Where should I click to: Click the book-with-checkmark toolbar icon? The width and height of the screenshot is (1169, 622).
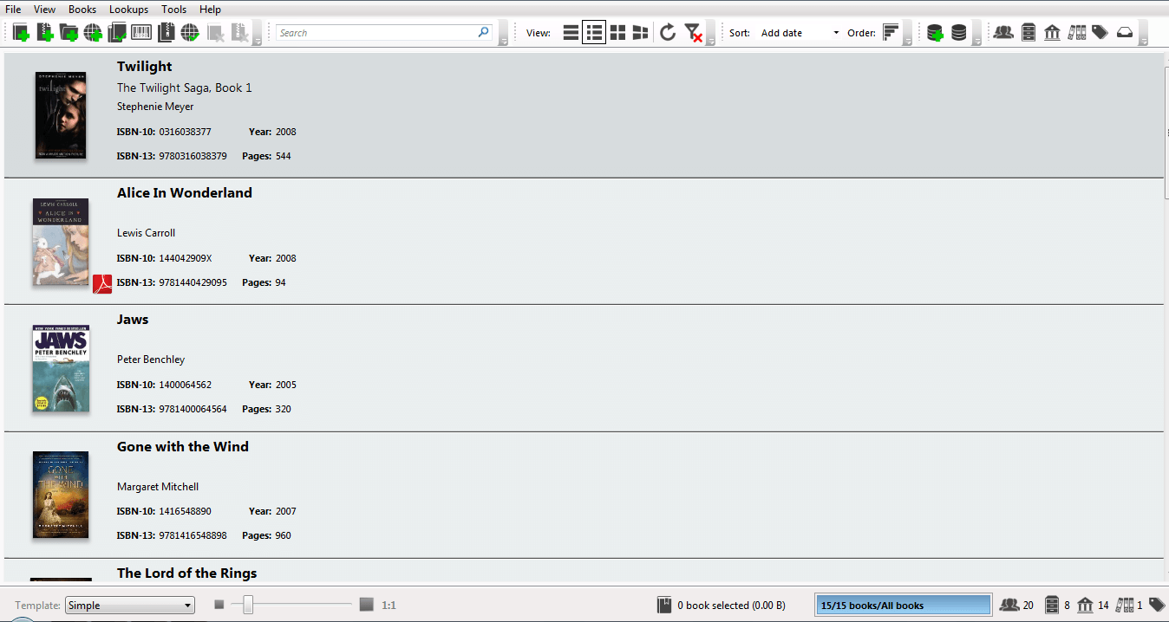(117, 33)
